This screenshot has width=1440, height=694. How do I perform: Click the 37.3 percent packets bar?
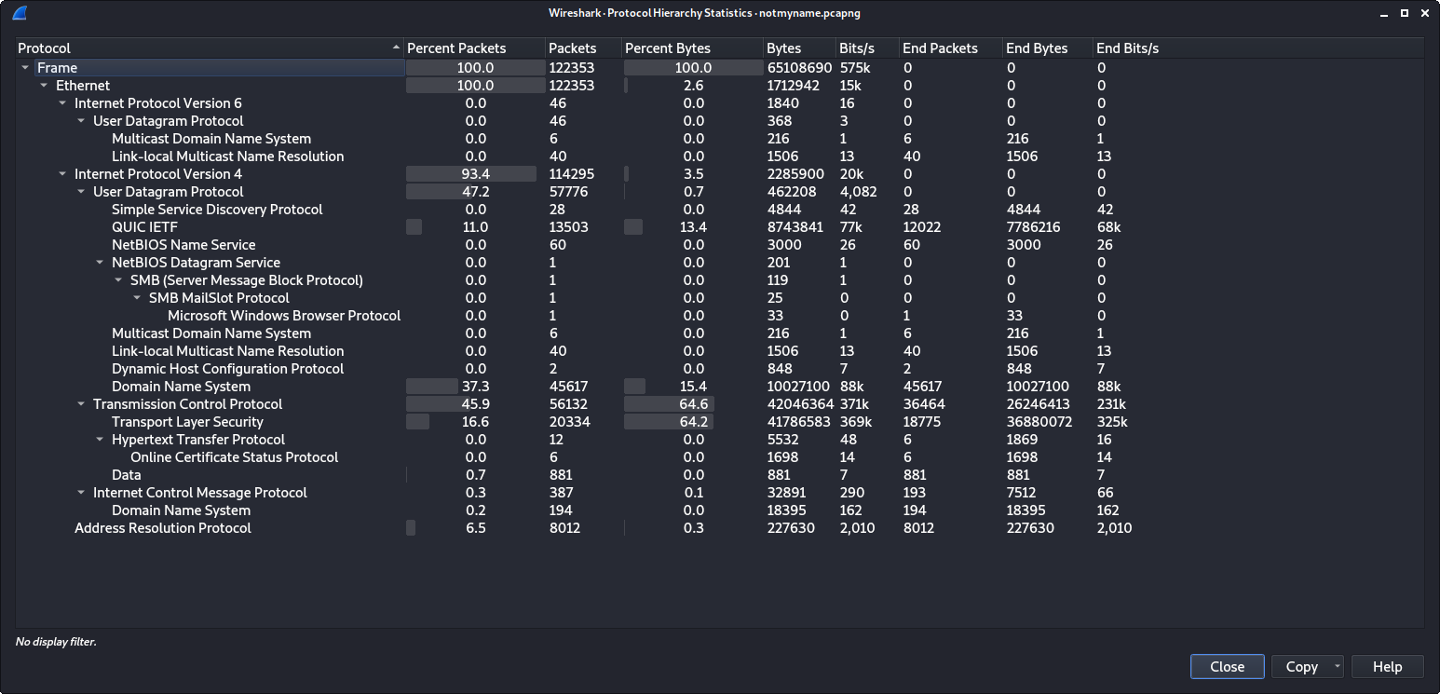[434, 387]
